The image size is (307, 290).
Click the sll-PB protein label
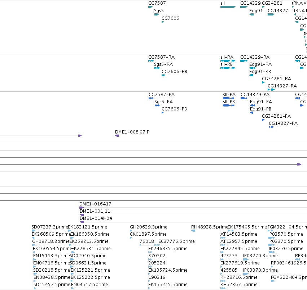click(229, 102)
